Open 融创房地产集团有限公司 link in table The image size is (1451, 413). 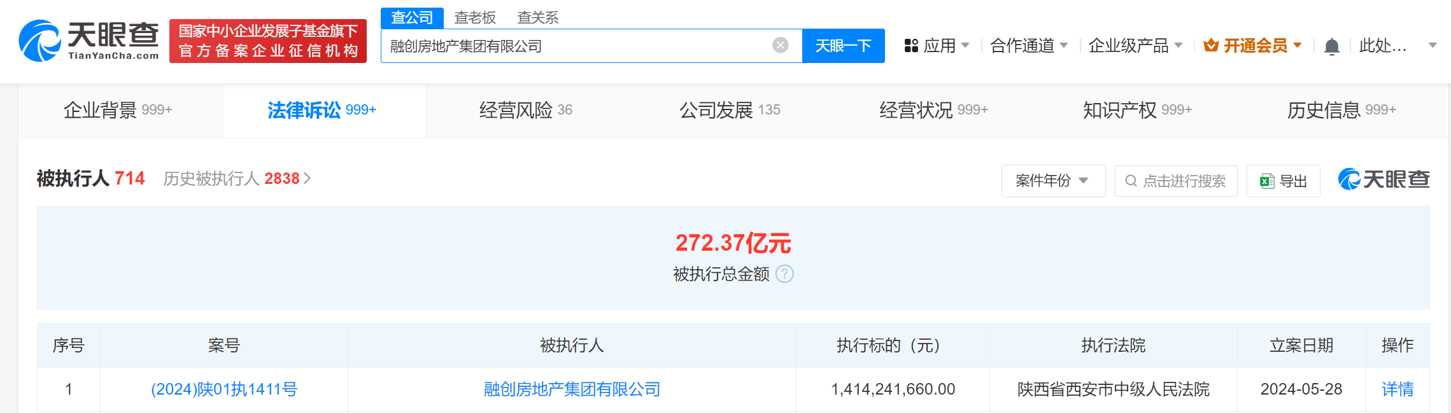point(572,389)
